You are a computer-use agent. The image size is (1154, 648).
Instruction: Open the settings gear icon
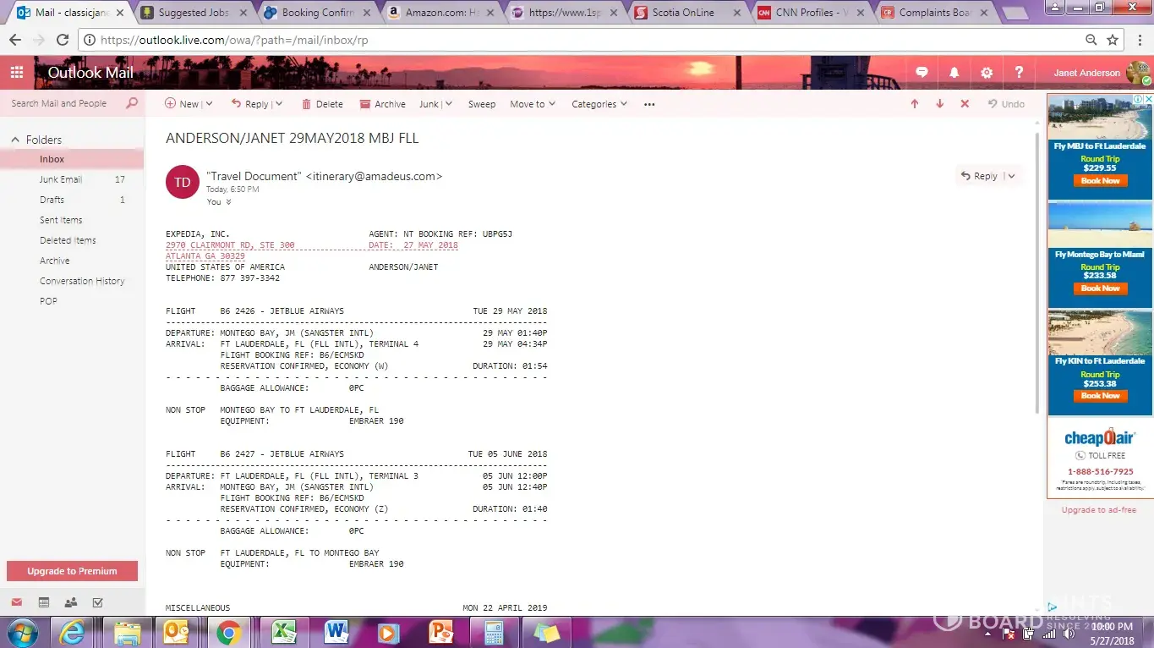point(987,73)
